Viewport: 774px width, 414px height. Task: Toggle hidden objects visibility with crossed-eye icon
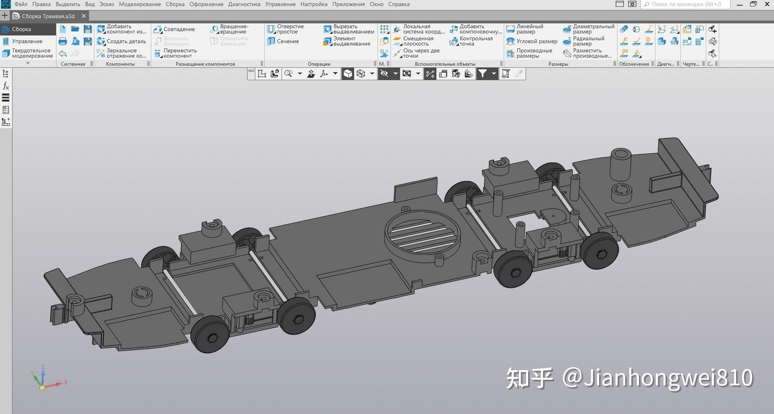(x=385, y=74)
